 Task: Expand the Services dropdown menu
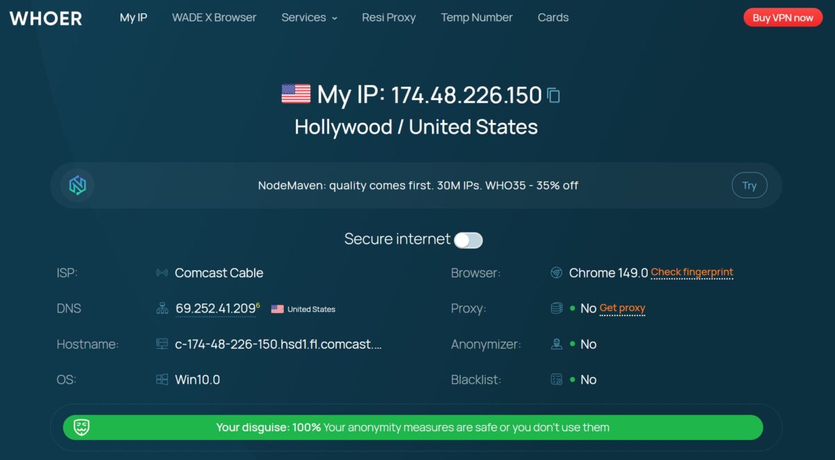tap(309, 17)
